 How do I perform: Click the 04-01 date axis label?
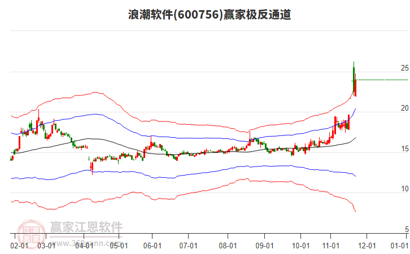84,246
